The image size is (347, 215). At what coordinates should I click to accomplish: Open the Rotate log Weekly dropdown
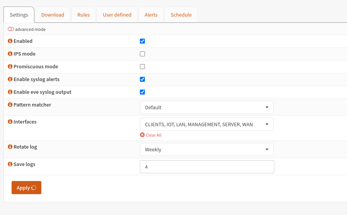[206, 149]
